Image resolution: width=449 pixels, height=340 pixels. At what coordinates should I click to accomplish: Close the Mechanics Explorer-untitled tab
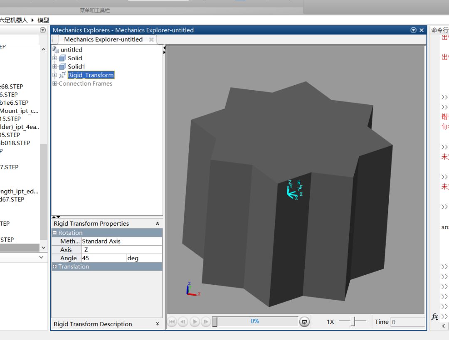[151, 39]
